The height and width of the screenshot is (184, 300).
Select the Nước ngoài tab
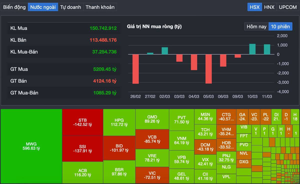pyautogui.click(x=43, y=7)
